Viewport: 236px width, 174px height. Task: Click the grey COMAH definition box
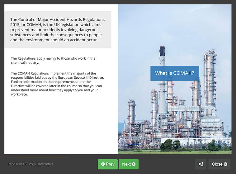[58, 30]
